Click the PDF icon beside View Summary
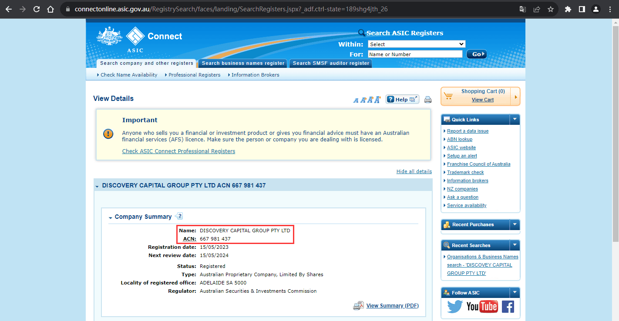Viewport: 619px width, 321px height. pyautogui.click(x=358, y=306)
